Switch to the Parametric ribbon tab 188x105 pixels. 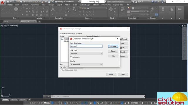35,5
